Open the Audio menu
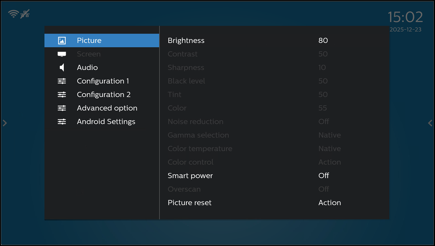 click(x=87, y=68)
